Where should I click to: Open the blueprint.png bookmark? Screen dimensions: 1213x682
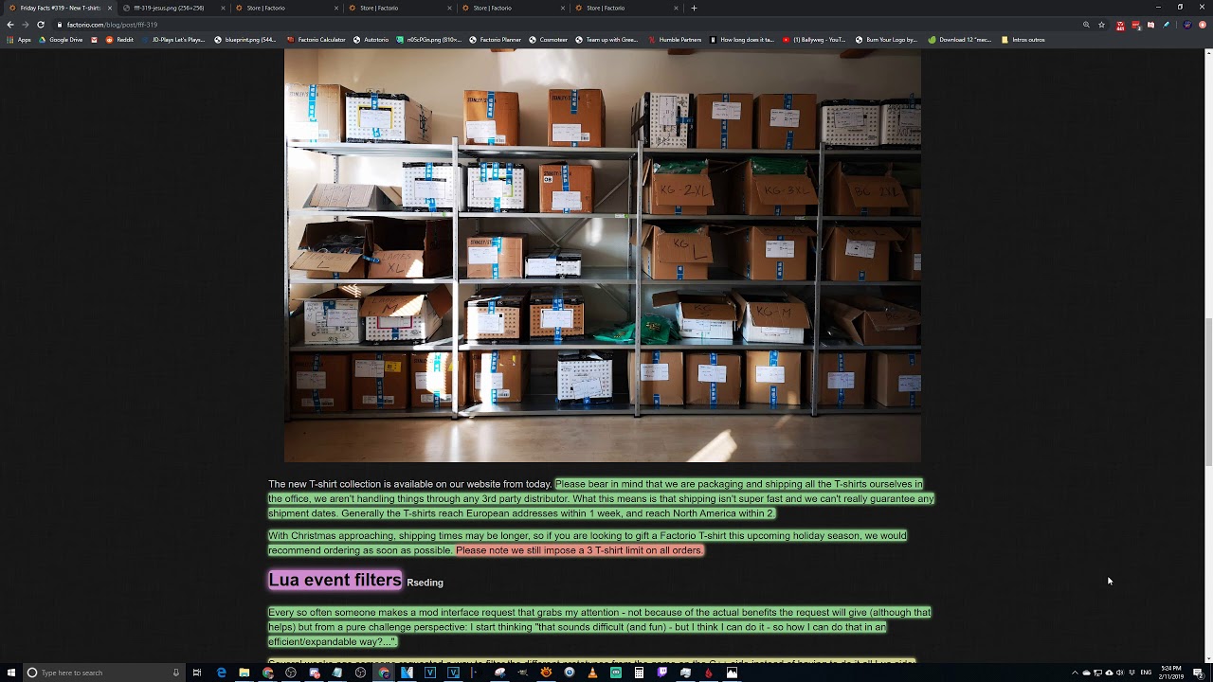click(x=245, y=40)
